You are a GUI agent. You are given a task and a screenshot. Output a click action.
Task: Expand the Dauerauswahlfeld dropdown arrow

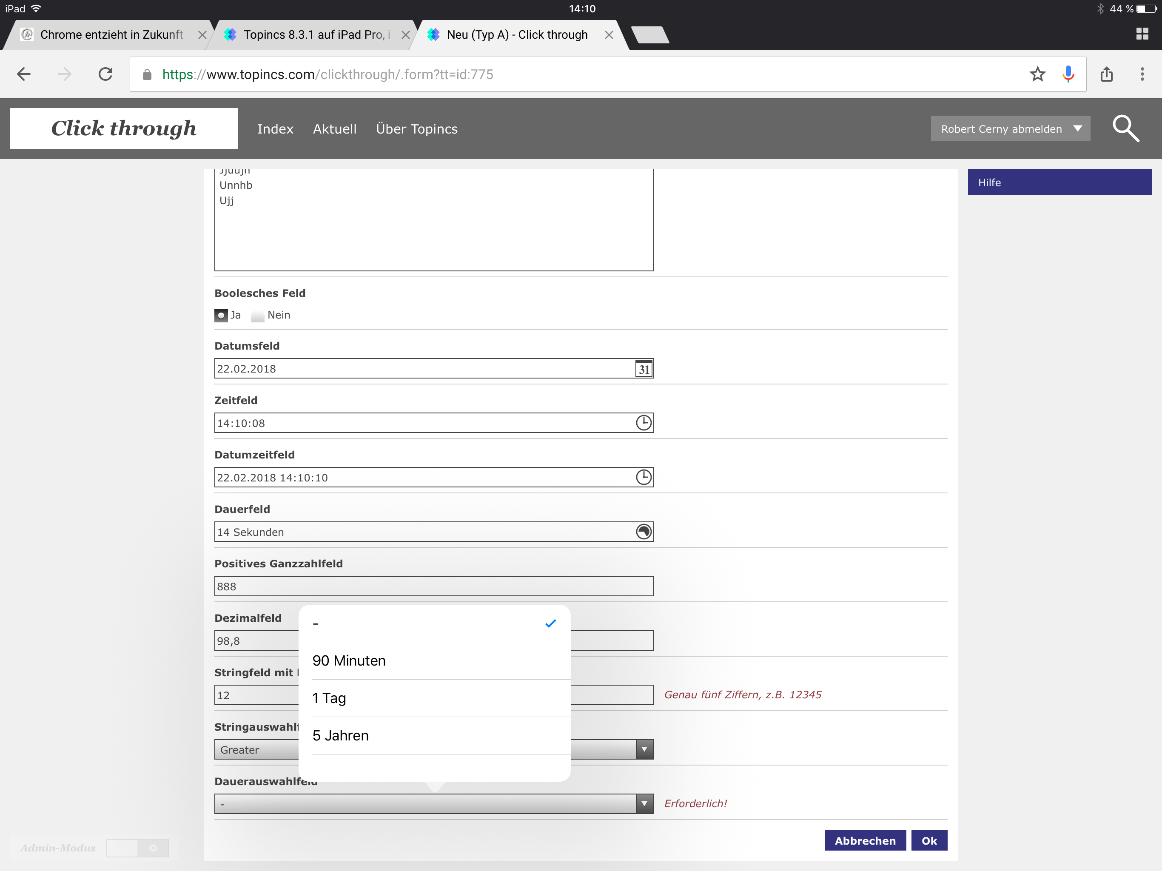[x=644, y=804]
